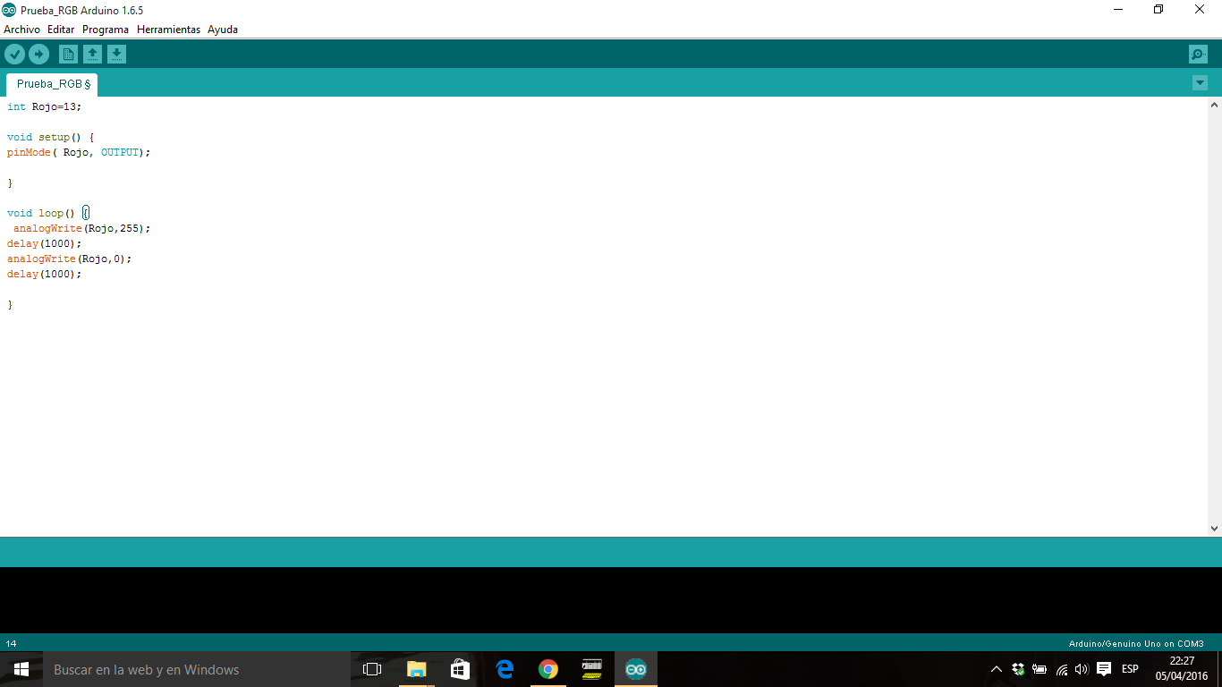This screenshot has width=1222, height=687.
Task: Upload sketch with the arrow button
Action: tap(38, 55)
